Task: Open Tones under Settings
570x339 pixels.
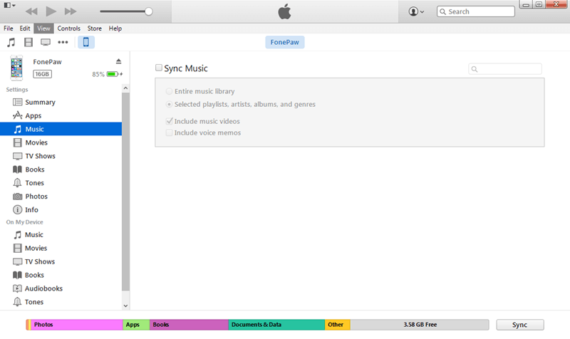Action: point(61,183)
